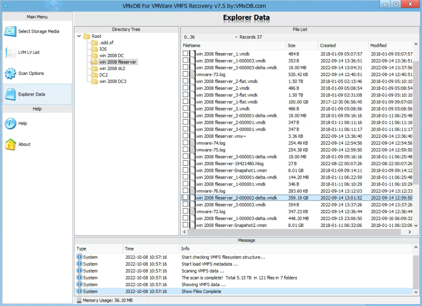This screenshot has height=306, width=422.
Task: Click the Info column header in Message
Action: click(x=296, y=249)
